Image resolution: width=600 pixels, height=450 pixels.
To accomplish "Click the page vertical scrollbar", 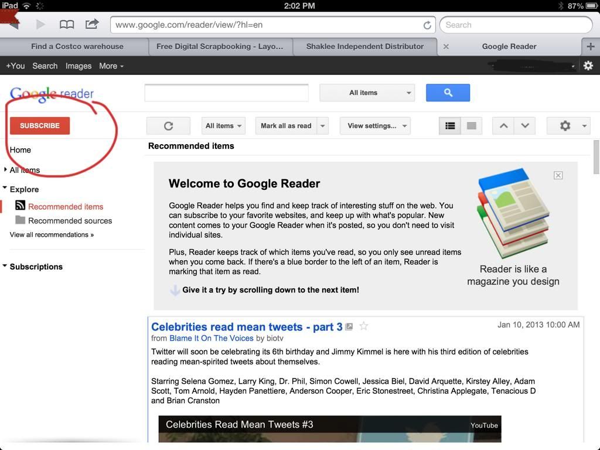I will point(596,157).
